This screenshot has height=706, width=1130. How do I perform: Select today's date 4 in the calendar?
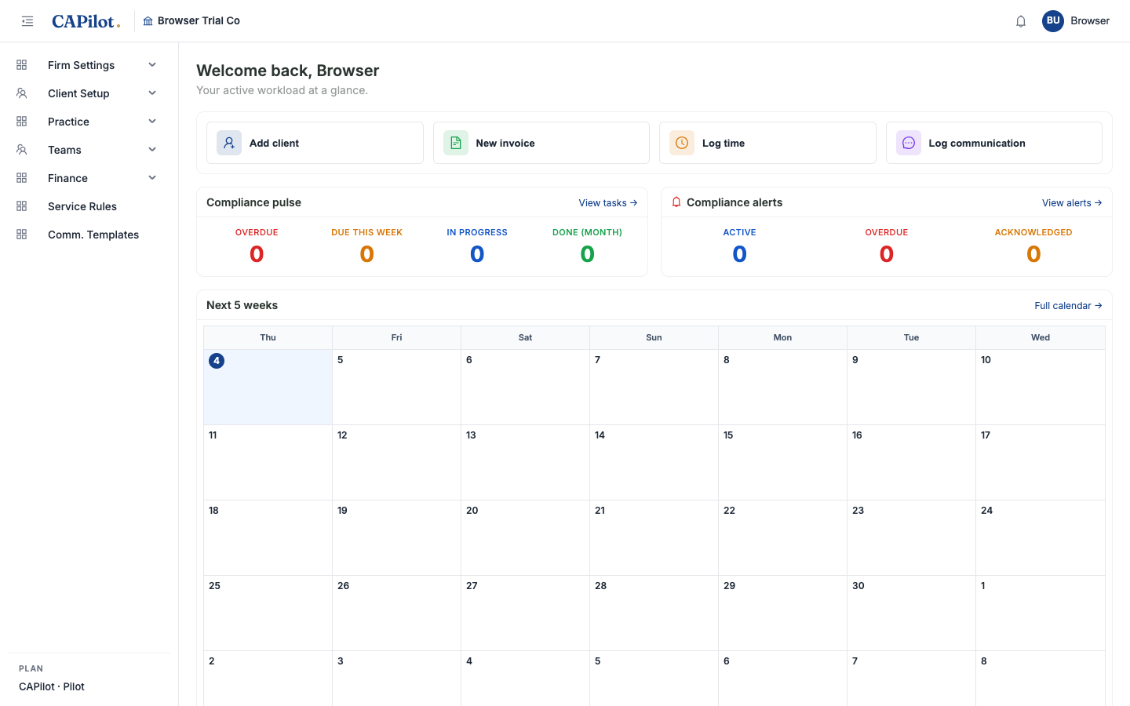[217, 361]
